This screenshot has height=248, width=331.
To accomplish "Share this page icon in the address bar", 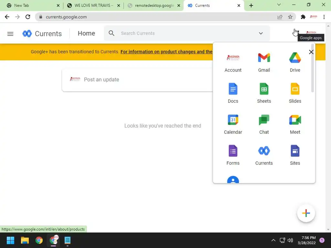I will click(x=280, y=17).
